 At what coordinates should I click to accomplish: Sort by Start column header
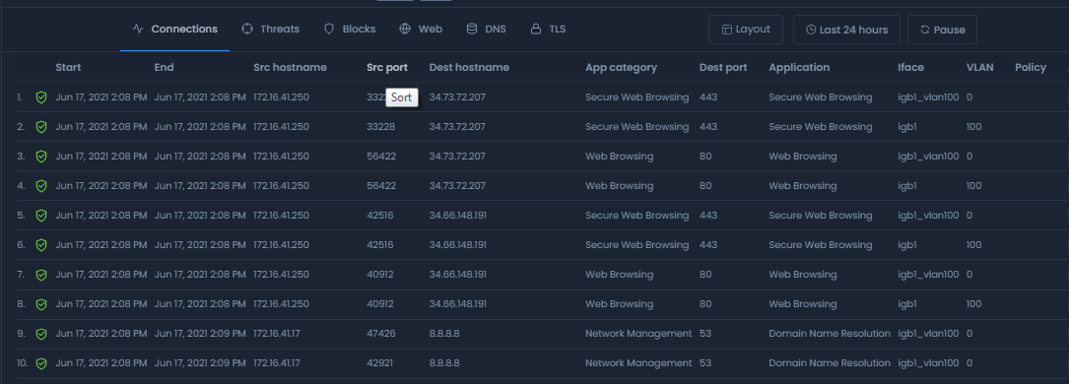[x=68, y=67]
